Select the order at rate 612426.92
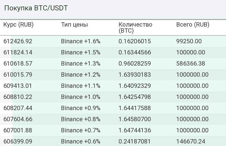This screenshot has height=146, width=226. 113,41
